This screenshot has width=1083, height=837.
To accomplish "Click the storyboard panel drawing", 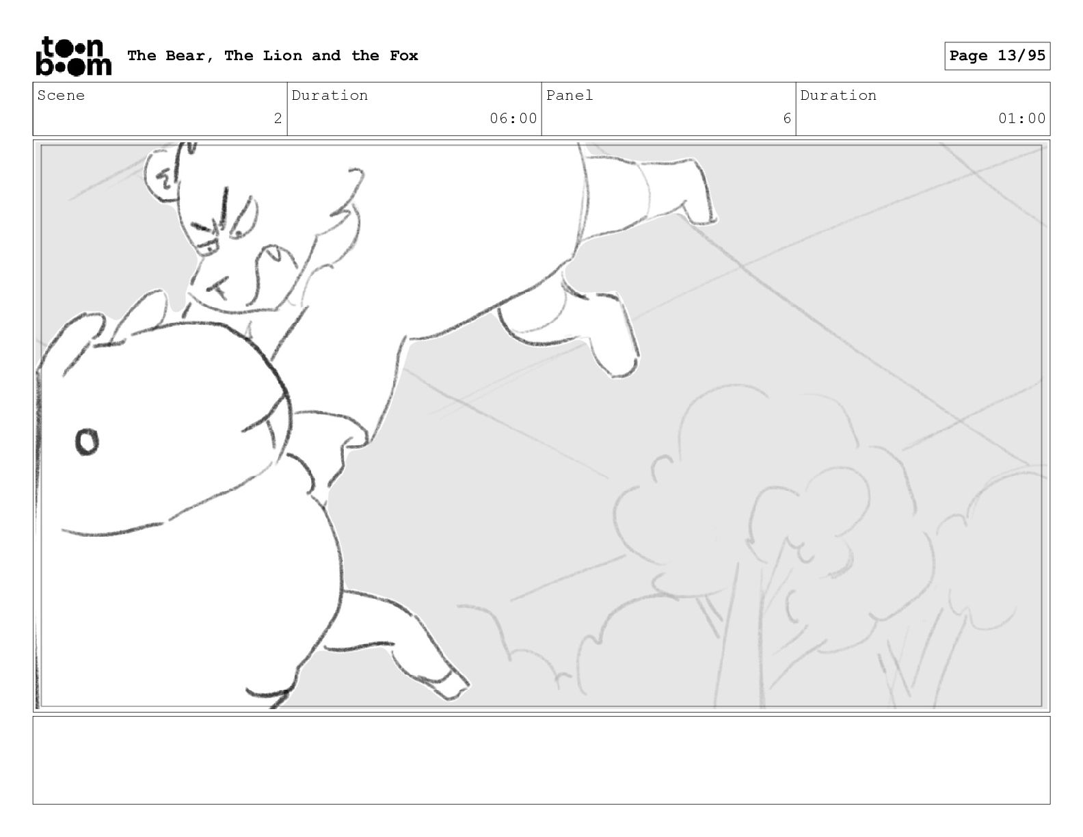I will (541, 425).
